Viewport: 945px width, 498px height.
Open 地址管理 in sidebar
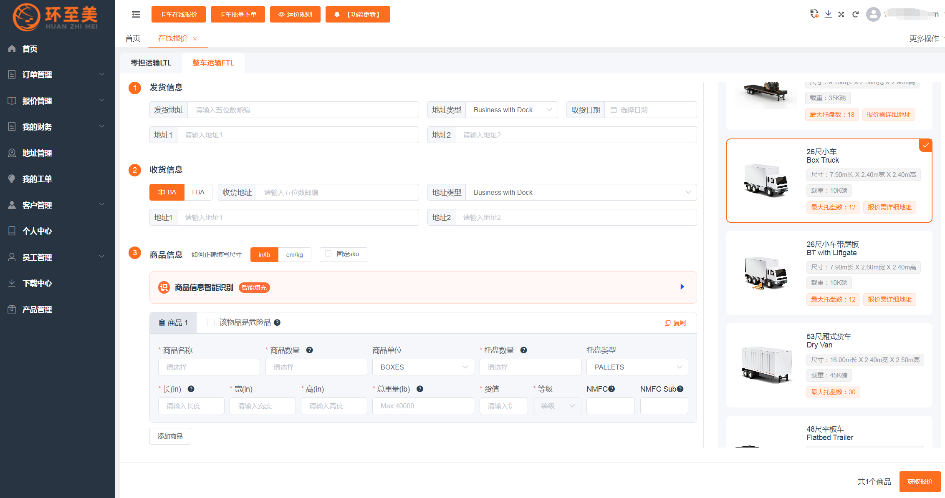57,153
